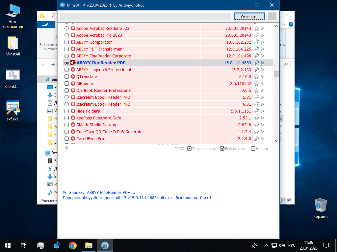Image resolution: width=337 pixels, height=252 pixels.
Task: Open the Recycle Bin (Корзина) icon
Action: [x=321, y=208]
